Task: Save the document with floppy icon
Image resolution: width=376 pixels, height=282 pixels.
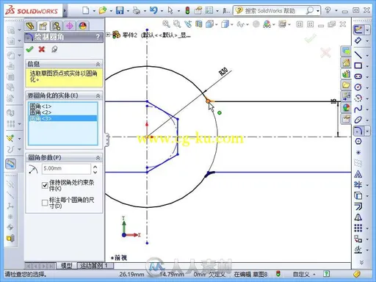Action: pyautogui.click(x=120, y=10)
